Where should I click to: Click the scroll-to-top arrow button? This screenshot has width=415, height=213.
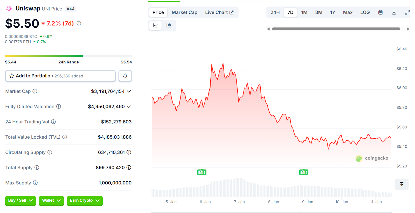point(402,184)
